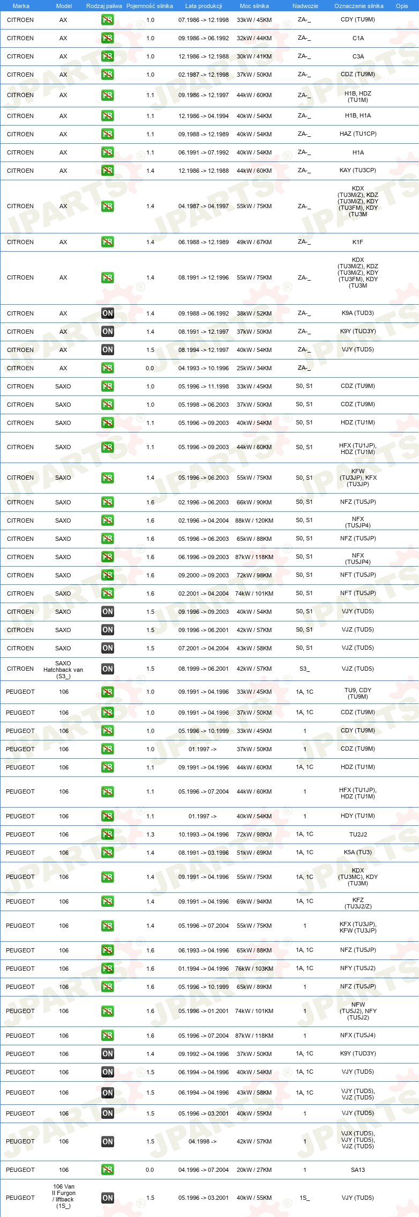The width and height of the screenshot is (419, 1217).
Task: Click petrol fuel icon in AX C1A row
Action: click(108, 38)
